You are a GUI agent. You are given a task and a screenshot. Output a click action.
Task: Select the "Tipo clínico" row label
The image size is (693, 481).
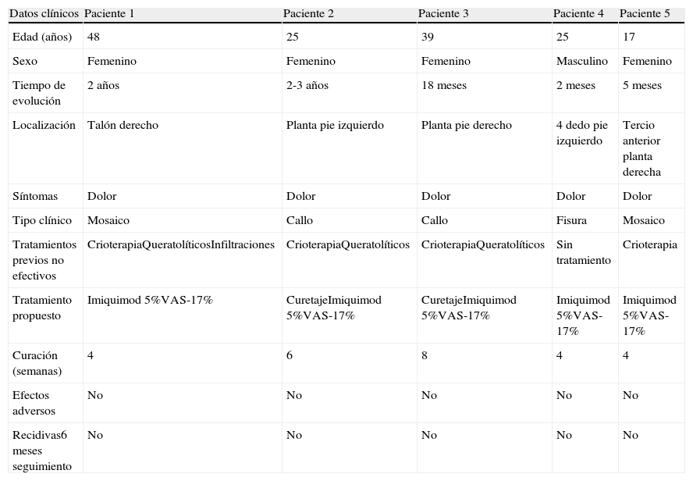(x=42, y=221)
